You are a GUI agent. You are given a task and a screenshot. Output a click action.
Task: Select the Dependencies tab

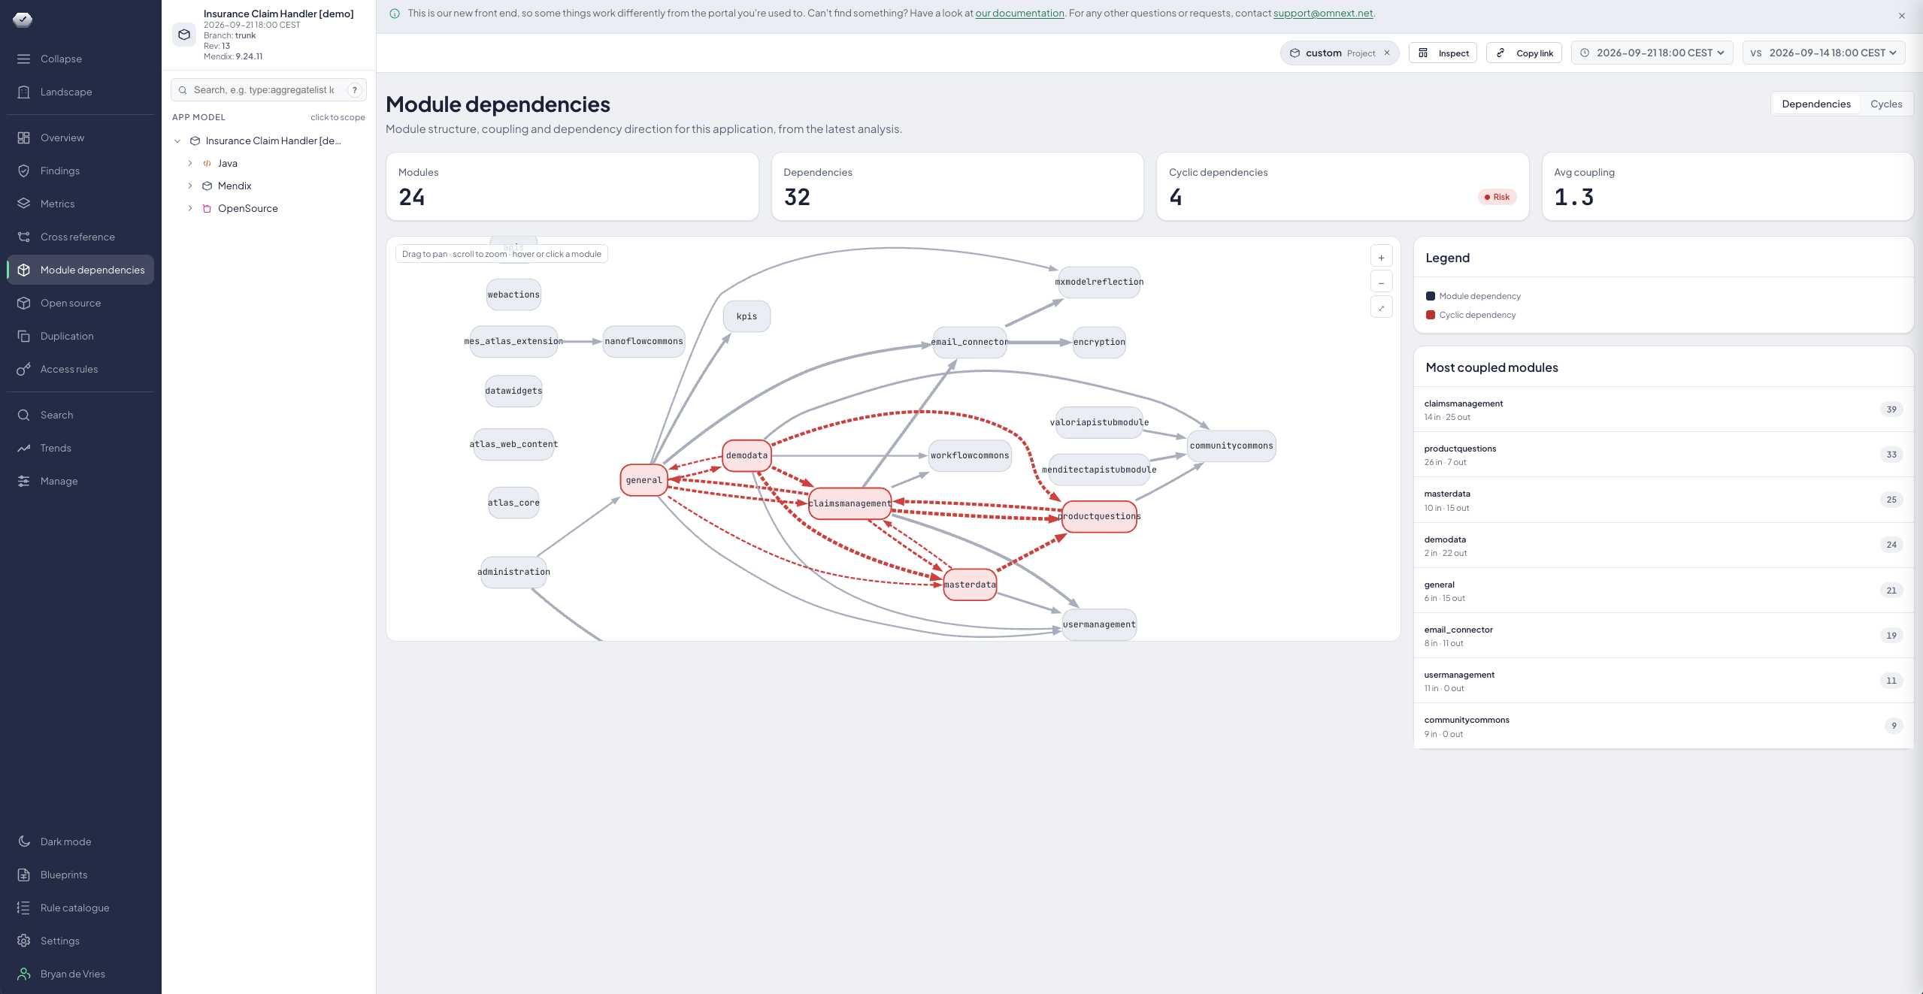[1816, 104]
